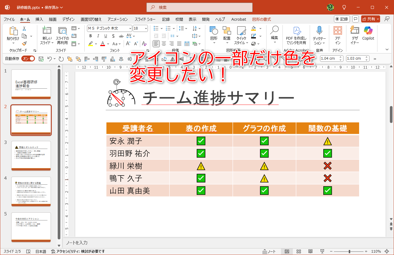Click yellow text highlight color swatch

(91, 44)
